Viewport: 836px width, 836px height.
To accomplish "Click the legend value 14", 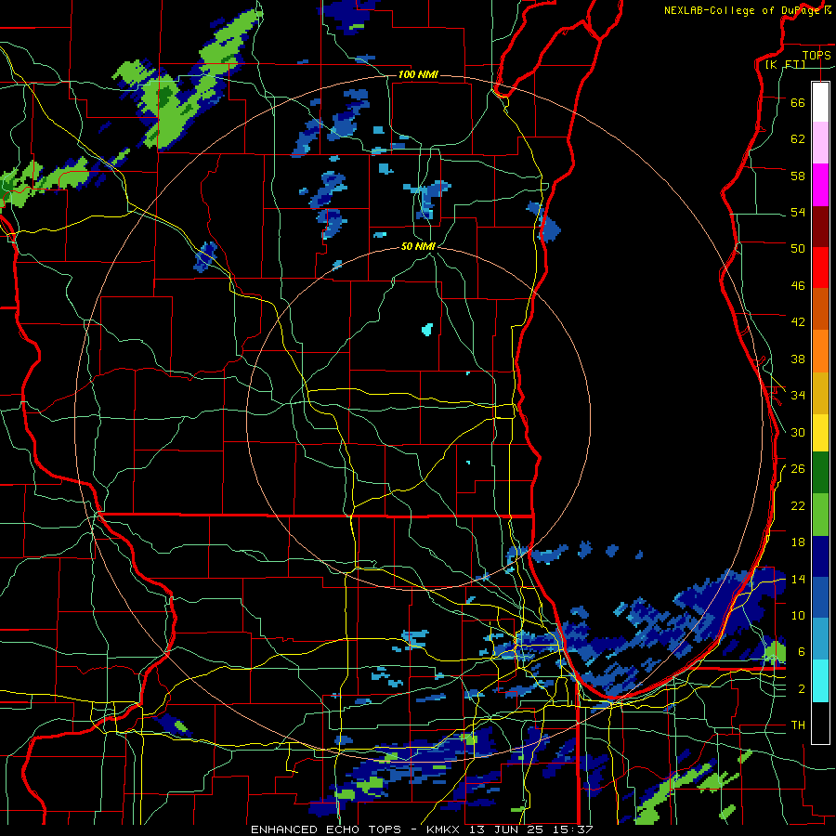I will click(798, 579).
